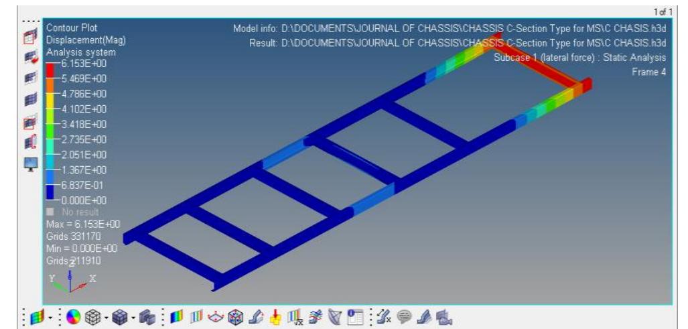Click legend value 0.000E+00 at bottom
This screenshot has width=688, height=329.
[x=83, y=200]
